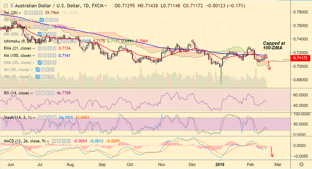Open Vol (20) settings gear
The height and width of the screenshot is (169, 312).
tap(31, 13)
